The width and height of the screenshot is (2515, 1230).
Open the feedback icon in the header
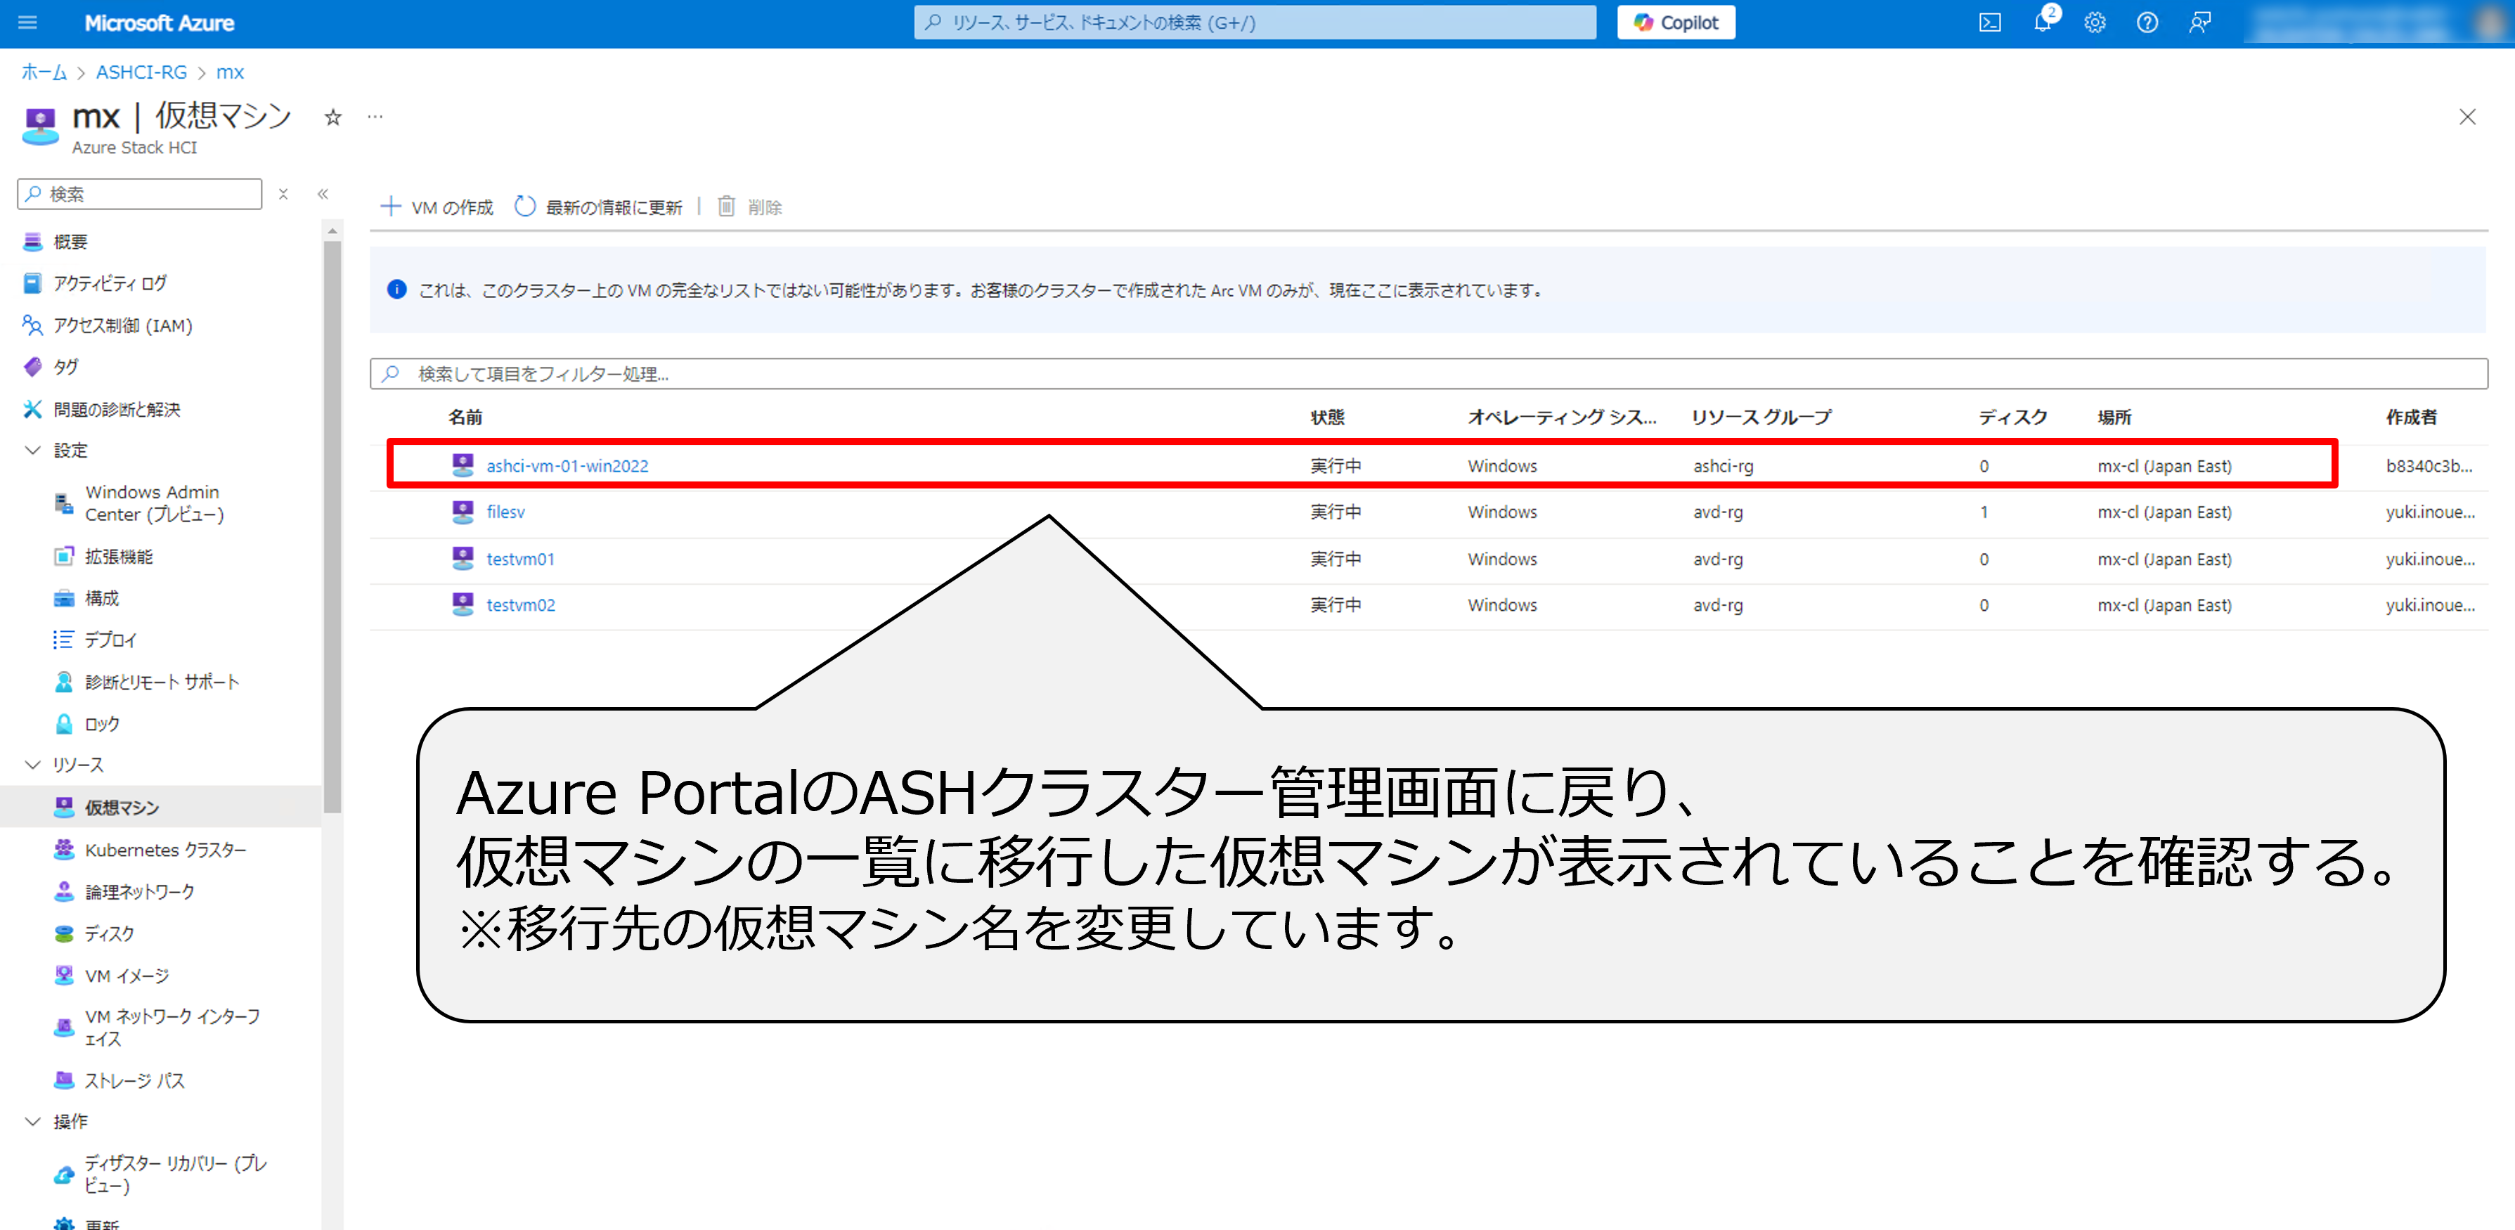[2199, 22]
